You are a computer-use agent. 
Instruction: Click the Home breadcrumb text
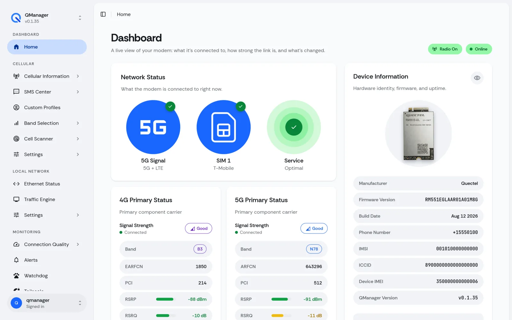124,14
